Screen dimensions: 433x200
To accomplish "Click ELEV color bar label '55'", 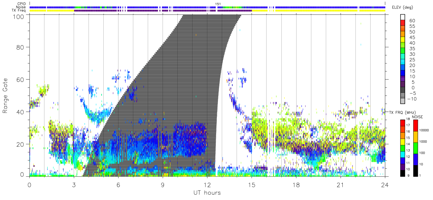I will pyautogui.click(x=411, y=26).
